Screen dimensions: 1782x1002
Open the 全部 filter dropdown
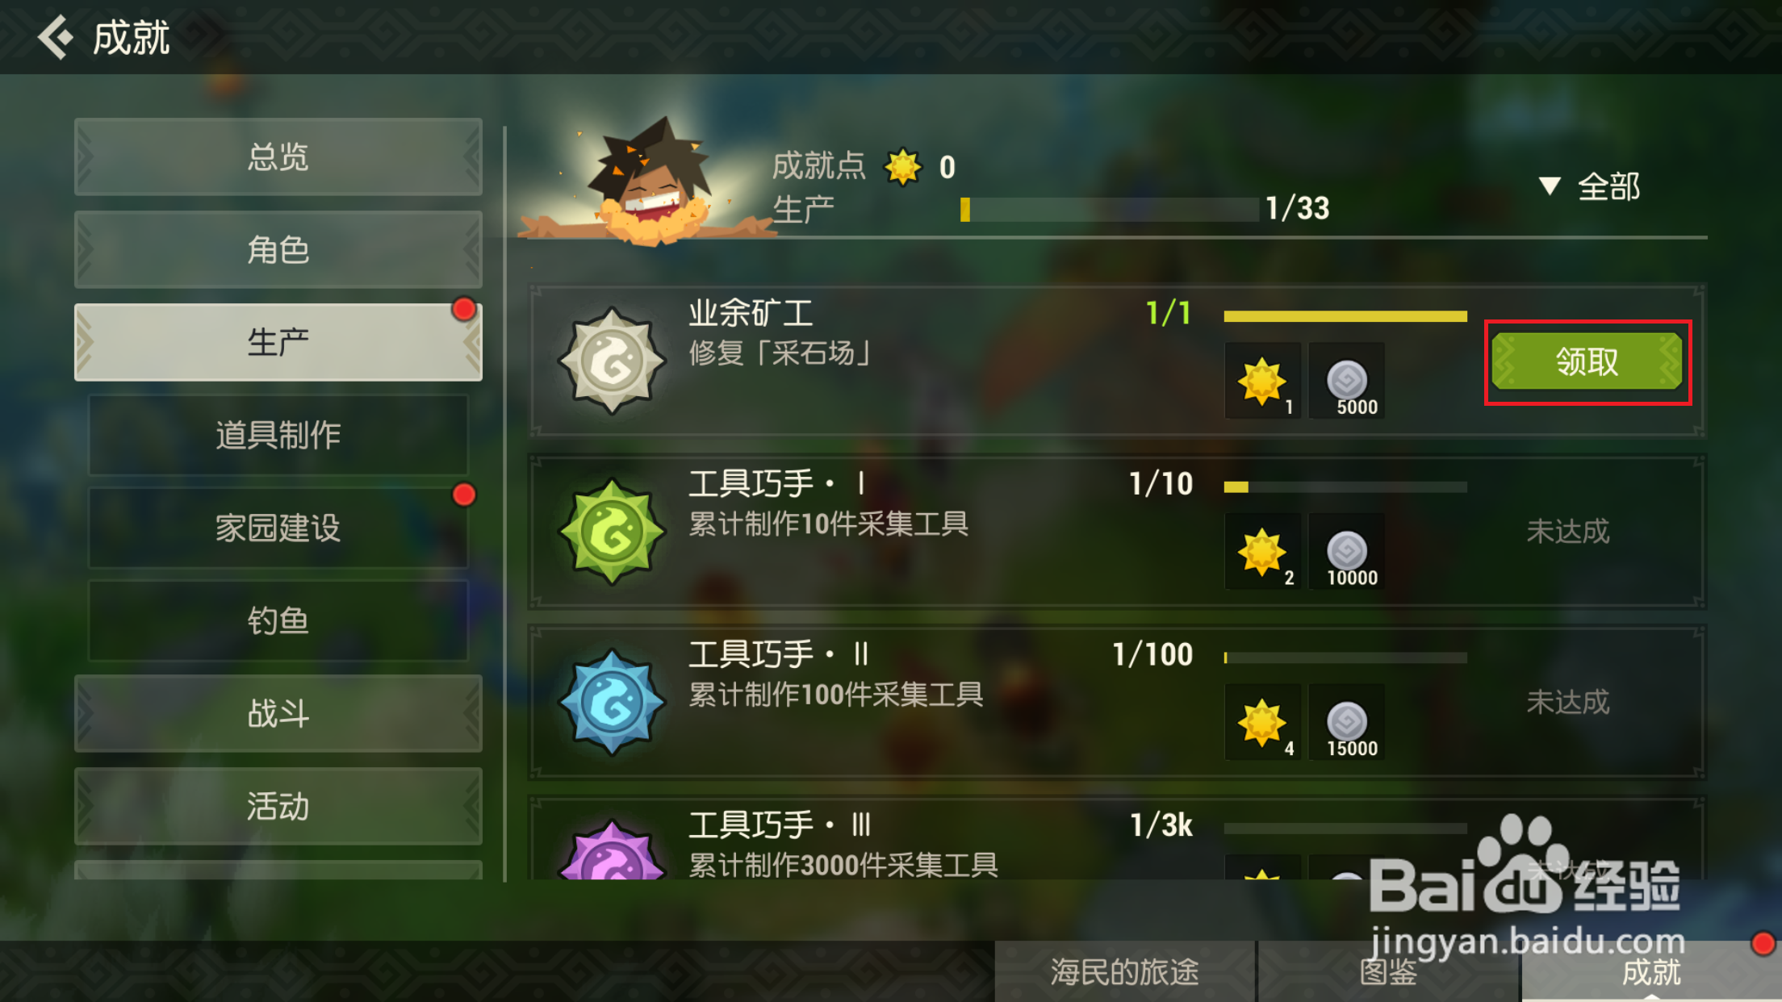point(1590,186)
